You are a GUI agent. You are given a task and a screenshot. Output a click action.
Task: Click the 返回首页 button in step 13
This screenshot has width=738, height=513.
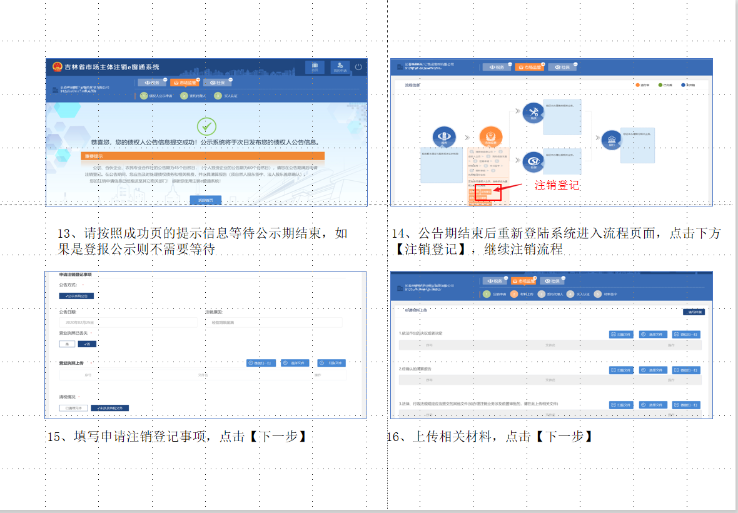(206, 200)
